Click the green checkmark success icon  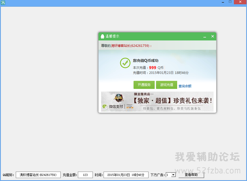[x=125, y=63]
